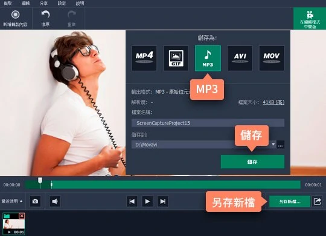Browse for folder with the ... button

(281, 145)
